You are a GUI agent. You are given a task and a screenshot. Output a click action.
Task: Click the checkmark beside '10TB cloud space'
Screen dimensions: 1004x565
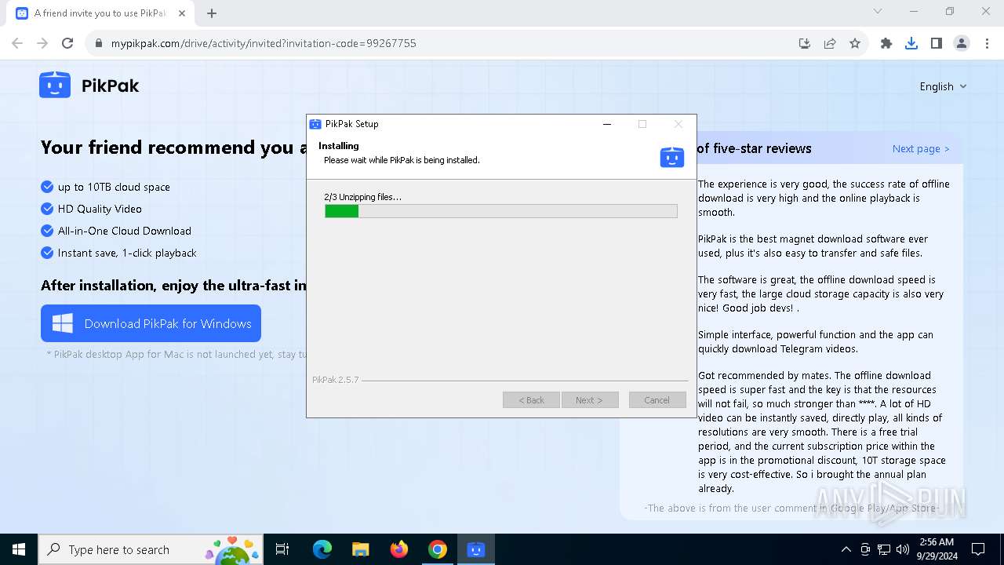(47, 187)
